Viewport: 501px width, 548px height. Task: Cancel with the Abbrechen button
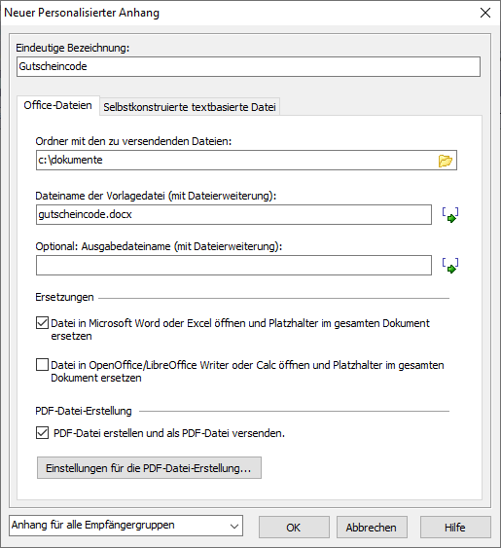coord(372,527)
